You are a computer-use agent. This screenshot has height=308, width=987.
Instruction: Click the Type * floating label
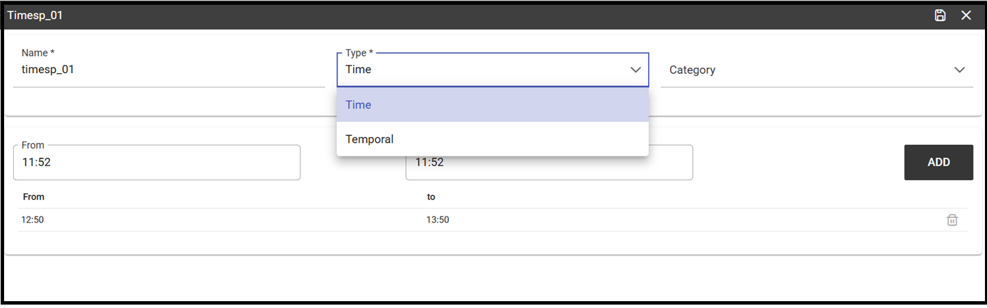[359, 53]
